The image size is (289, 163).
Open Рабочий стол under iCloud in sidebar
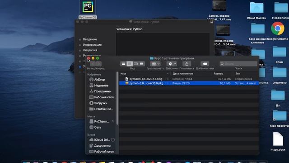click(x=101, y=152)
